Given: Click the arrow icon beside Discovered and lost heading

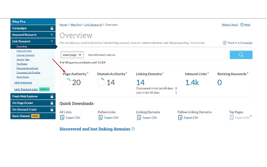Looking at the screenshot, I should [x=133, y=129].
